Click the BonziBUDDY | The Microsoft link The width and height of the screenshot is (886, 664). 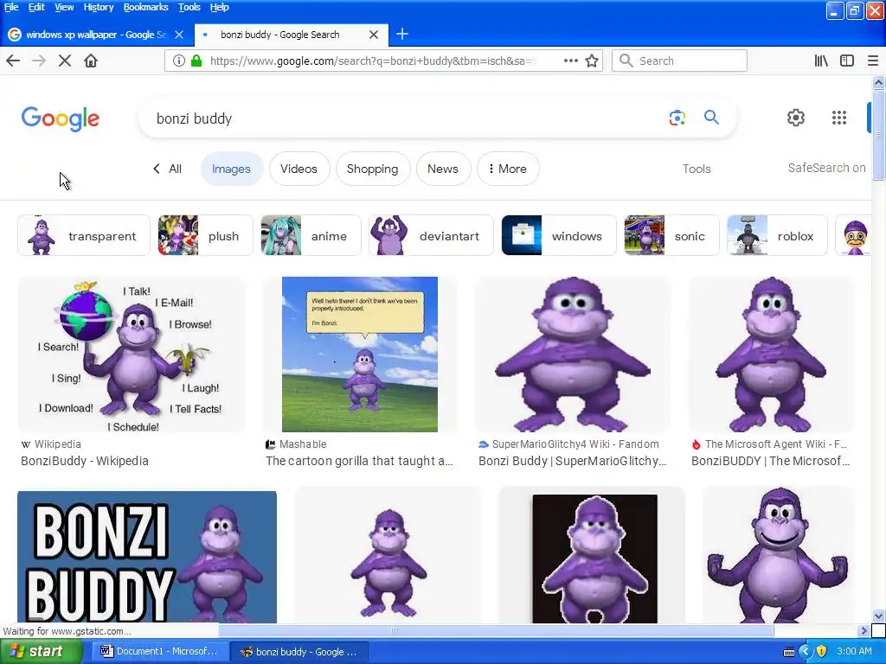point(771,461)
